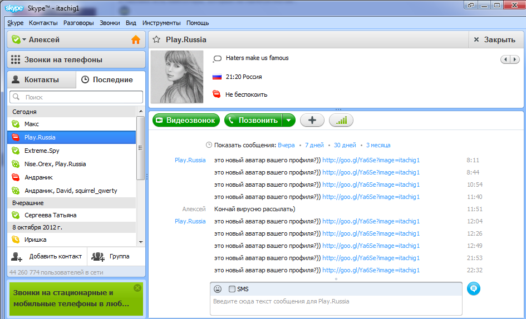Open the Иришка conversation
Screen dimensions: 526x319
click(x=71, y=240)
